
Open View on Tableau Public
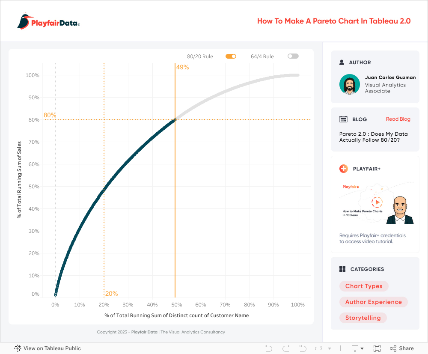(48, 348)
